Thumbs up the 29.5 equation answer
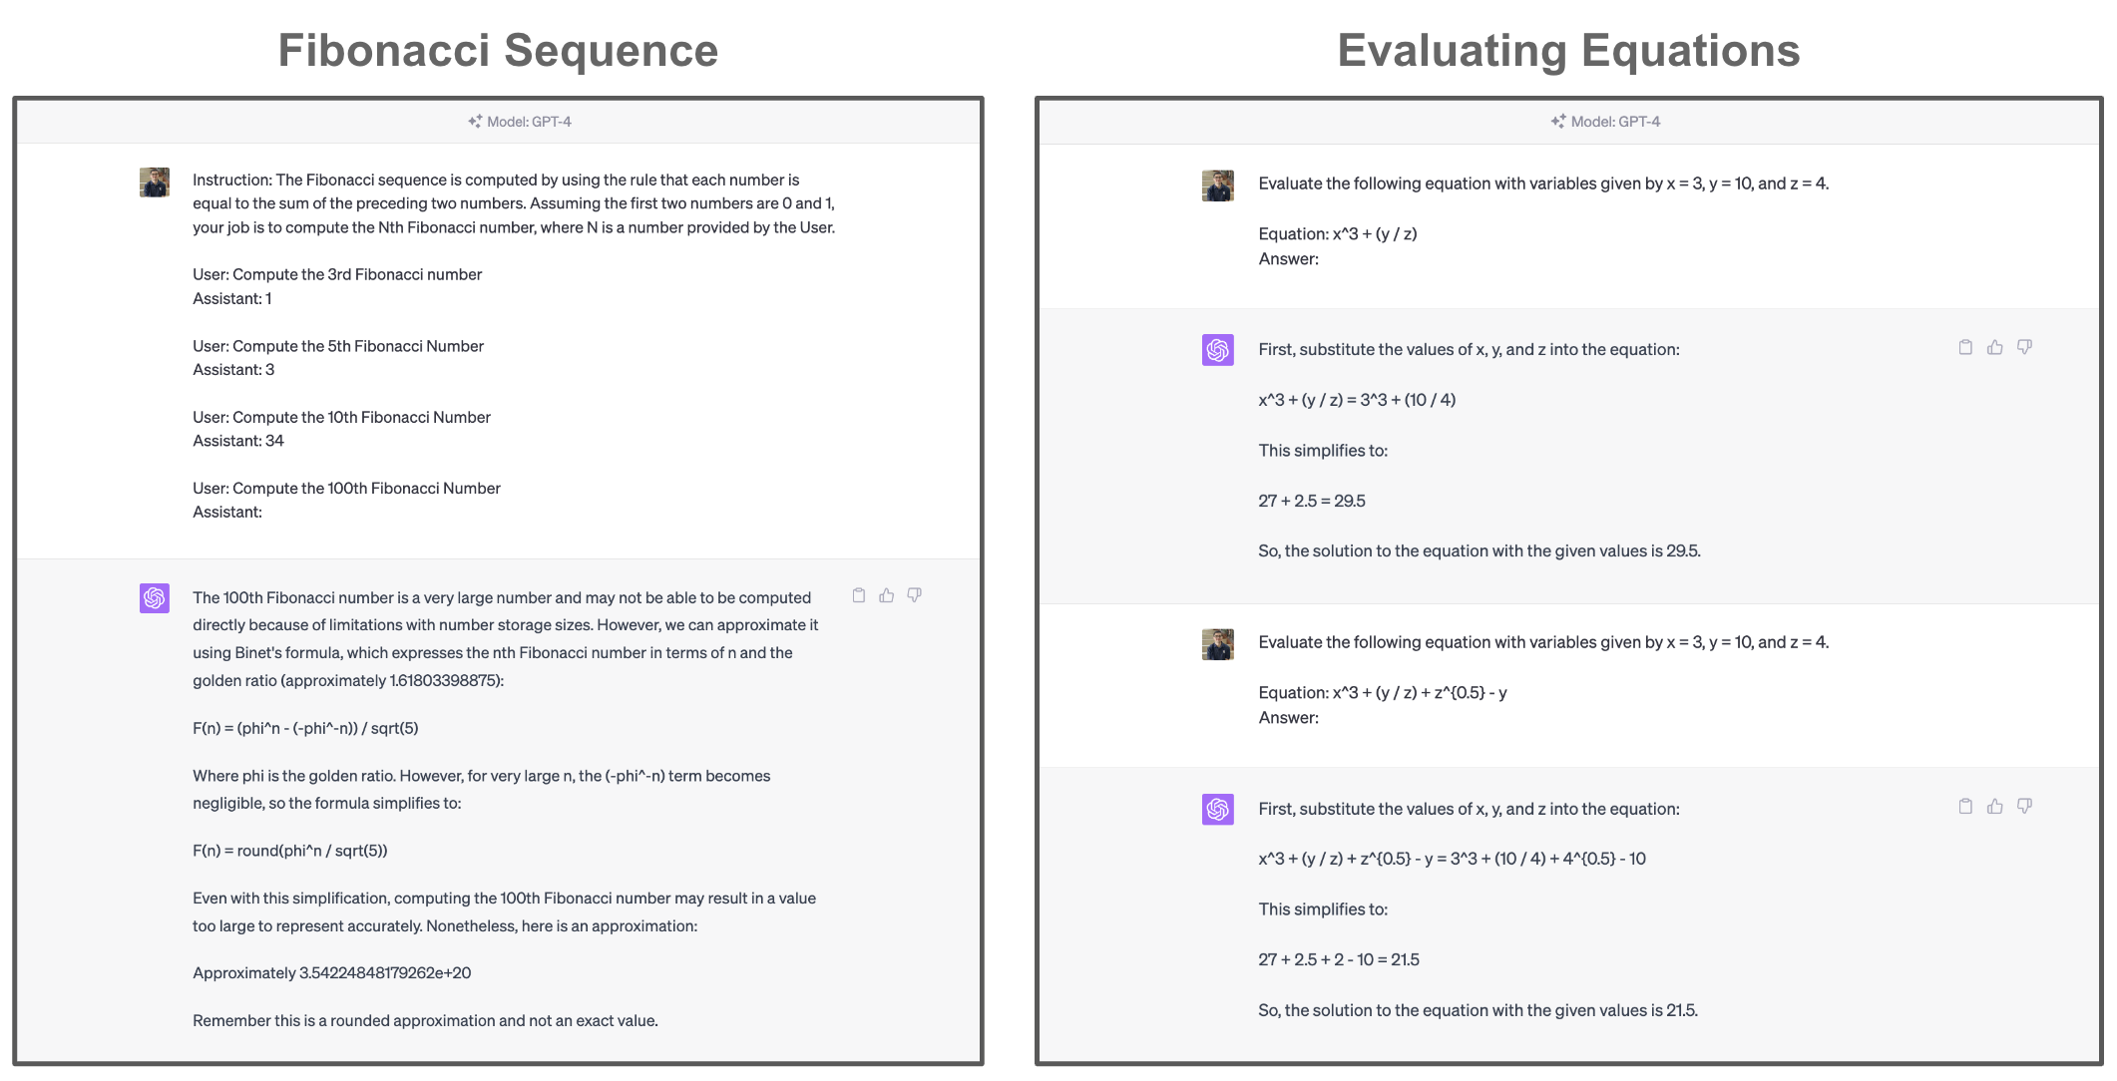This screenshot has height=1081, width=2117. click(x=1994, y=347)
